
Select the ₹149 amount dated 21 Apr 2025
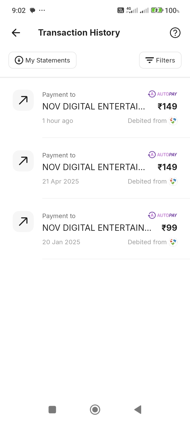pyautogui.click(x=167, y=167)
